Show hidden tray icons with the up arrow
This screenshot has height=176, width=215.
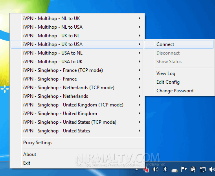pyautogui.click(x=136, y=170)
